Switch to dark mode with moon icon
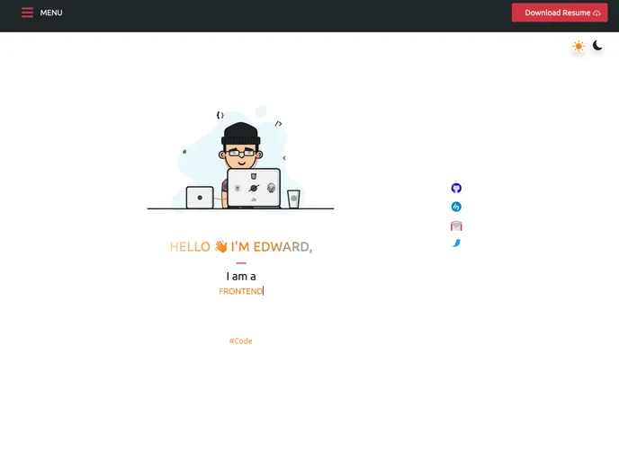619x460 pixels. (x=597, y=46)
